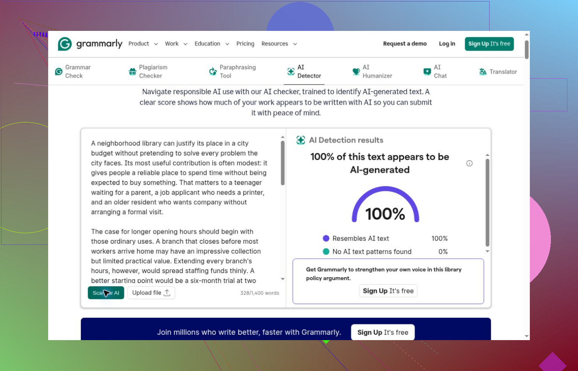Click the AI Detection results icon

click(301, 140)
